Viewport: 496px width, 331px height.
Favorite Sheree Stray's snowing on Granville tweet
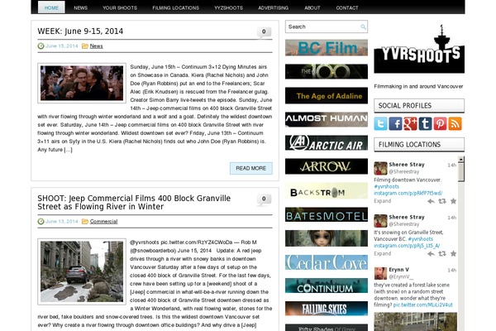(453, 254)
